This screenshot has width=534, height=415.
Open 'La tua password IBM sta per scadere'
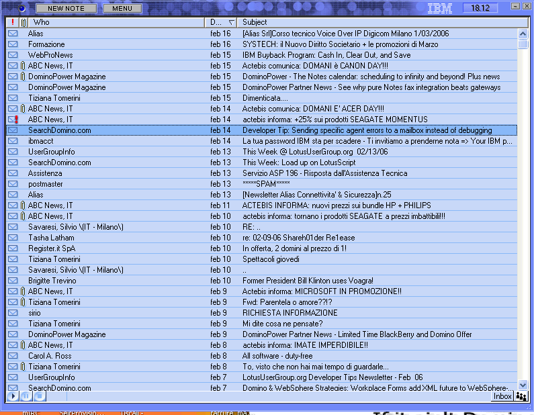tap(377, 141)
